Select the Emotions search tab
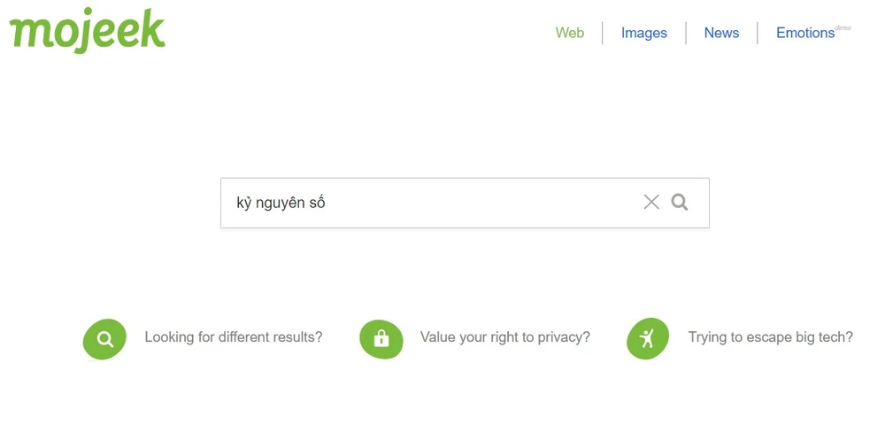The image size is (885, 448). tap(804, 33)
